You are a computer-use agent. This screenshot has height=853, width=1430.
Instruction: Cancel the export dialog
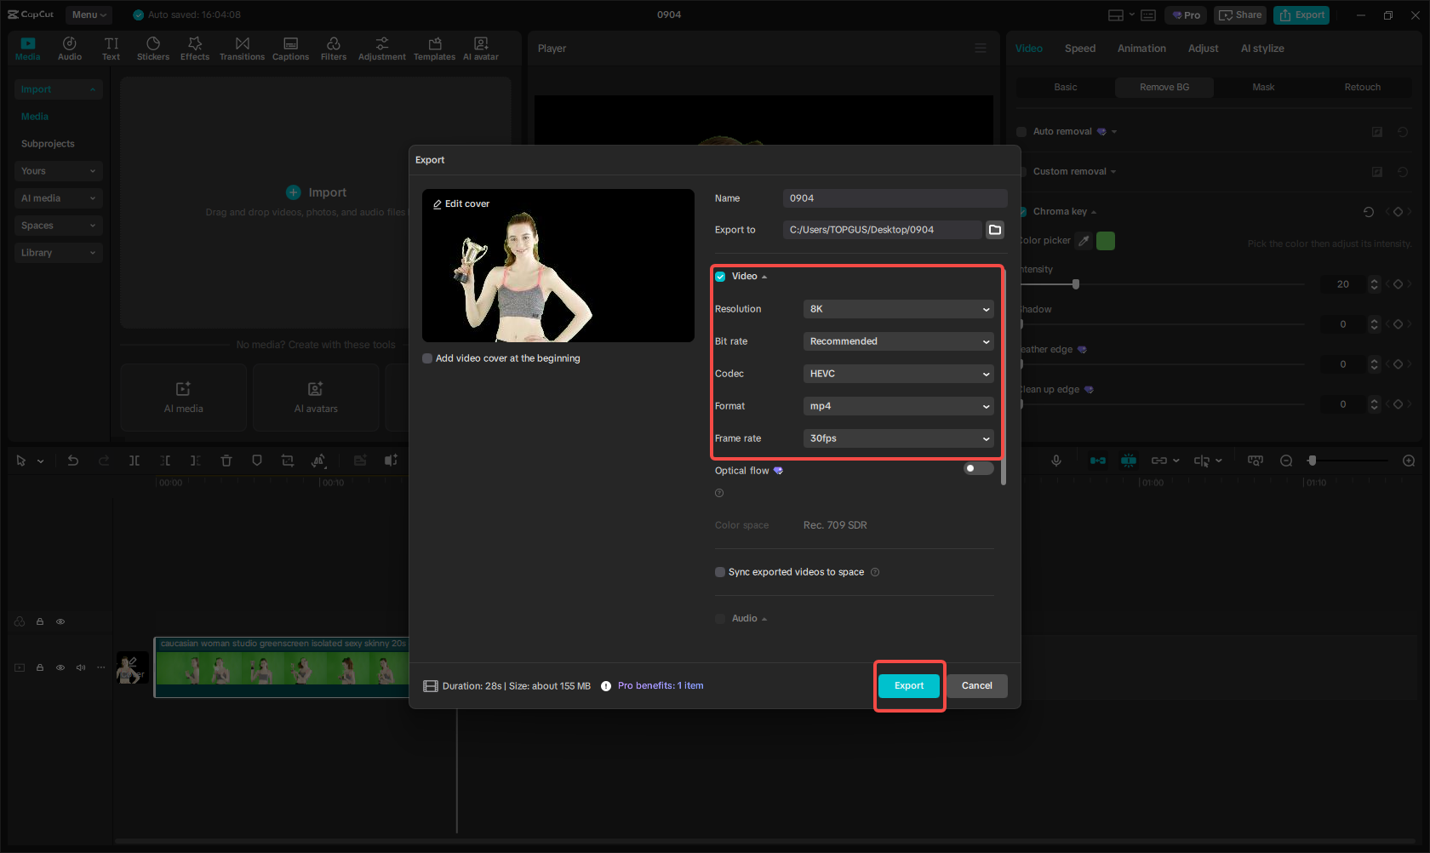tap(976, 685)
